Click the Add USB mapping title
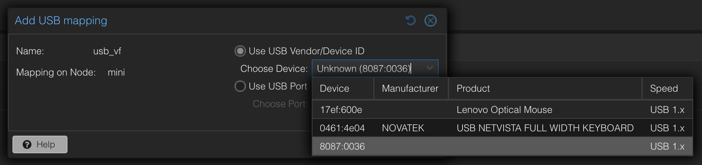The height and width of the screenshot is (165, 702). 61,21
